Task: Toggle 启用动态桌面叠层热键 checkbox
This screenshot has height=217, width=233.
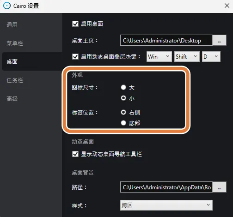Action: coord(75,56)
